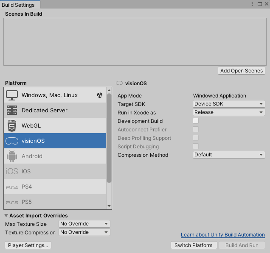
Task: Click the iOS logo icon
Action: pos(12,171)
